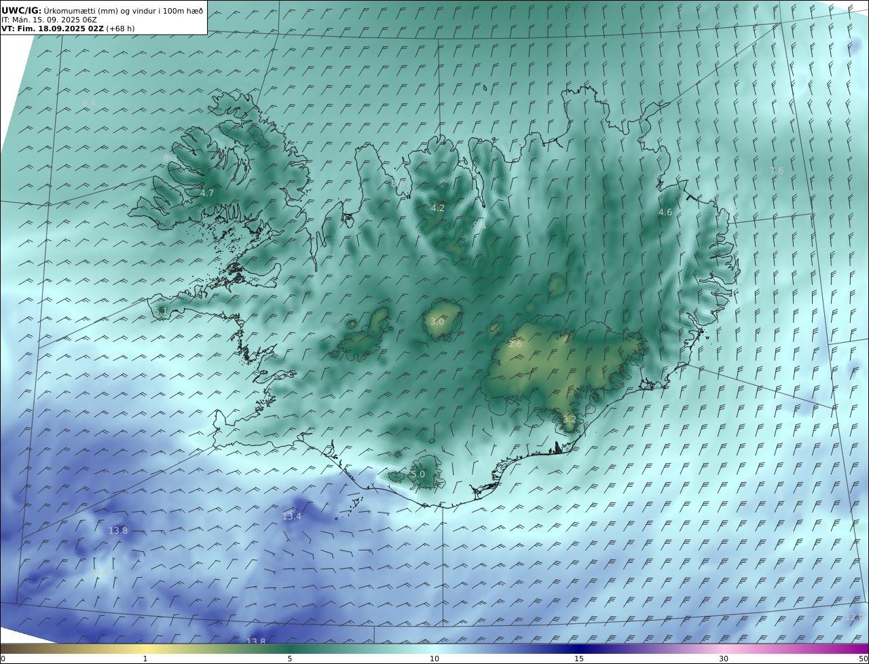Click the colorbar tick label 15
The width and height of the screenshot is (869, 664).
pyautogui.click(x=579, y=659)
